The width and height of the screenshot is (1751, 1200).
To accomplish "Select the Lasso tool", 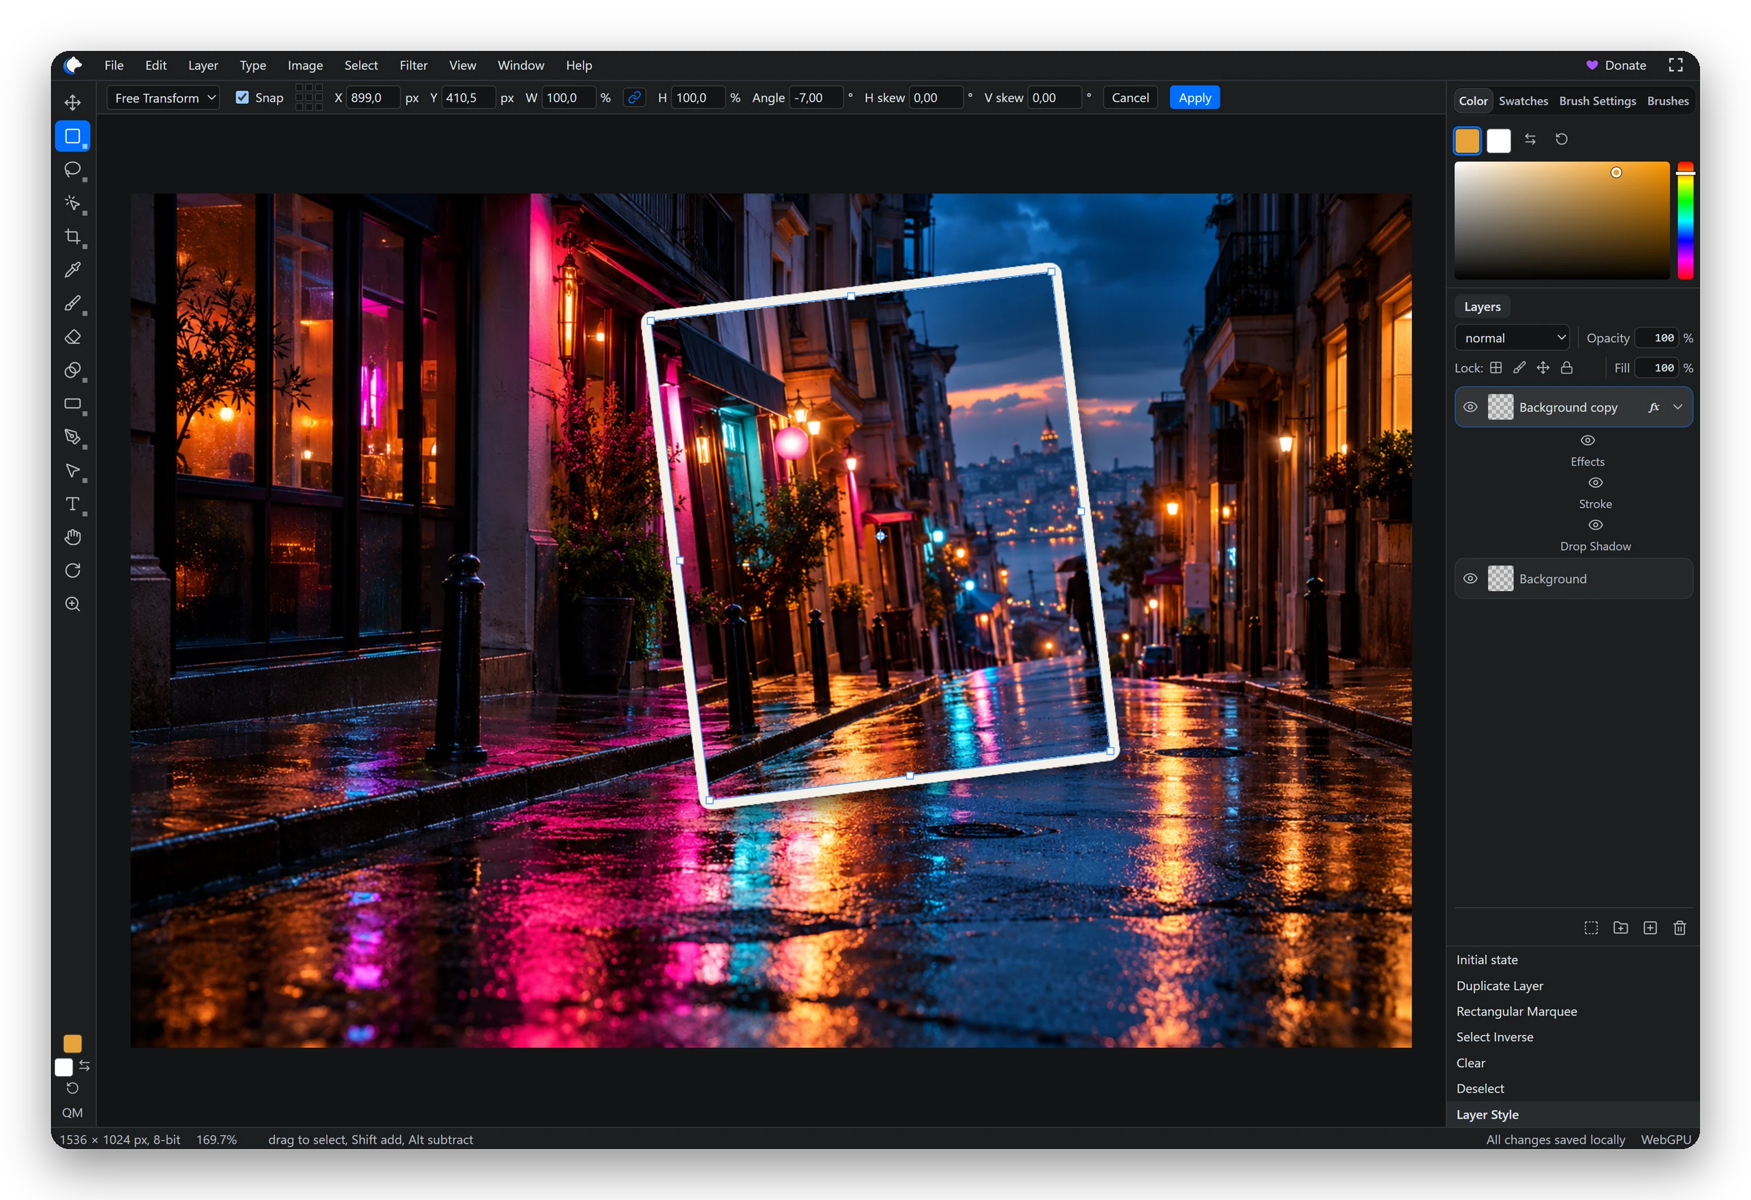I will click(x=72, y=169).
